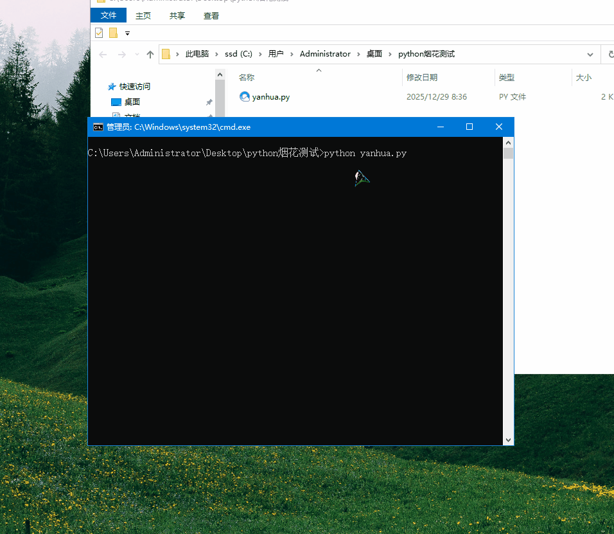Image resolution: width=614 pixels, height=534 pixels.
Task: Refresh the Explorer folder view
Action: pyautogui.click(x=610, y=55)
